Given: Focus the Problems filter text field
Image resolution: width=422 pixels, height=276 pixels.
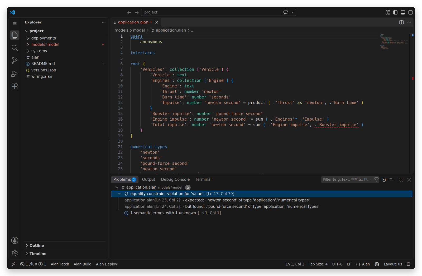Looking at the screenshot, I should (347, 180).
